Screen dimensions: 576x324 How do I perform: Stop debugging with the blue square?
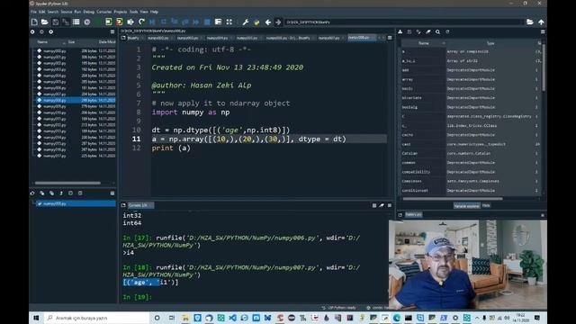point(207,22)
